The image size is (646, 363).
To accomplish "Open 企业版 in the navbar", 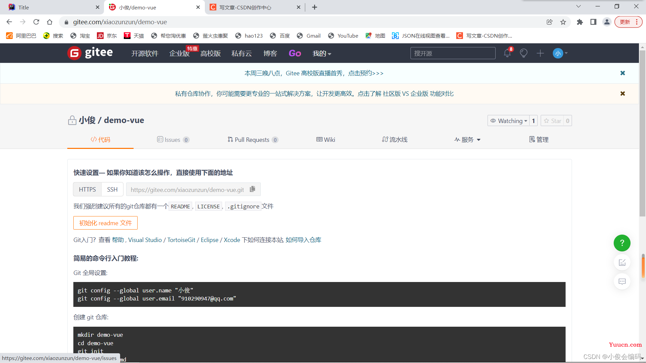I will tap(179, 53).
